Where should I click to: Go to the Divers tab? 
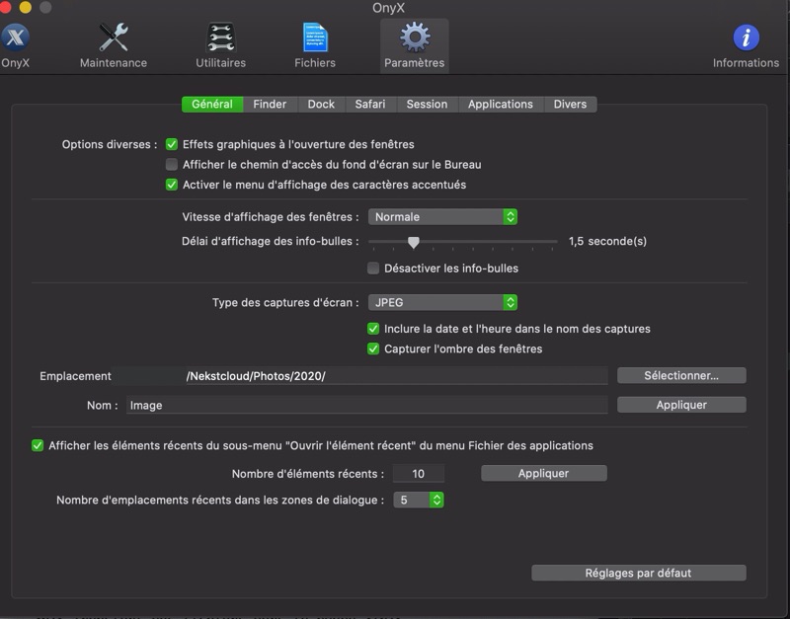click(570, 105)
